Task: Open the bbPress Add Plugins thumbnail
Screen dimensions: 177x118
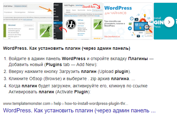Action: click(78, 21)
